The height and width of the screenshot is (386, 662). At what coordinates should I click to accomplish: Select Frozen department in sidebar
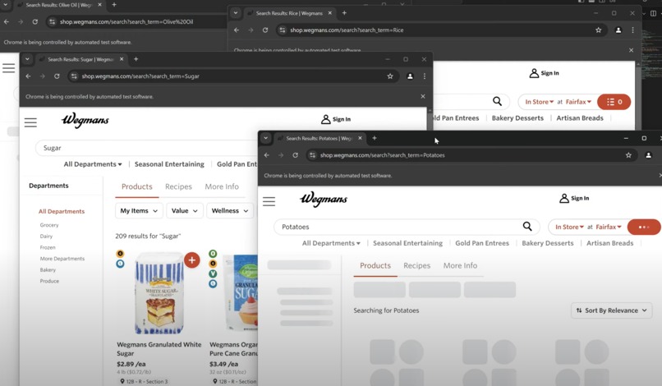tap(48, 247)
